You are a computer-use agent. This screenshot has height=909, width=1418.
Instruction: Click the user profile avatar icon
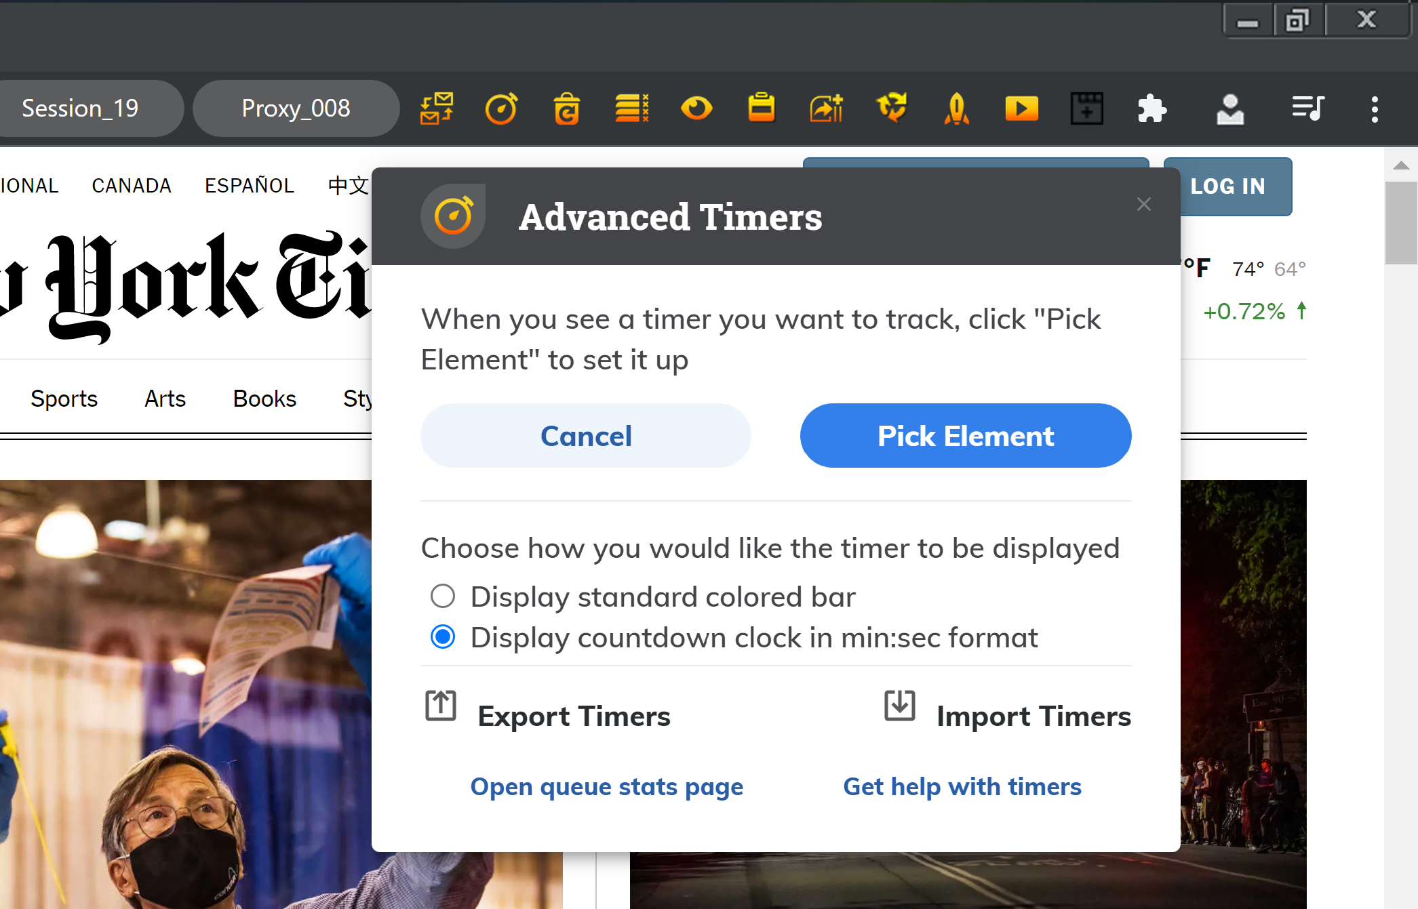point(1230,108)
